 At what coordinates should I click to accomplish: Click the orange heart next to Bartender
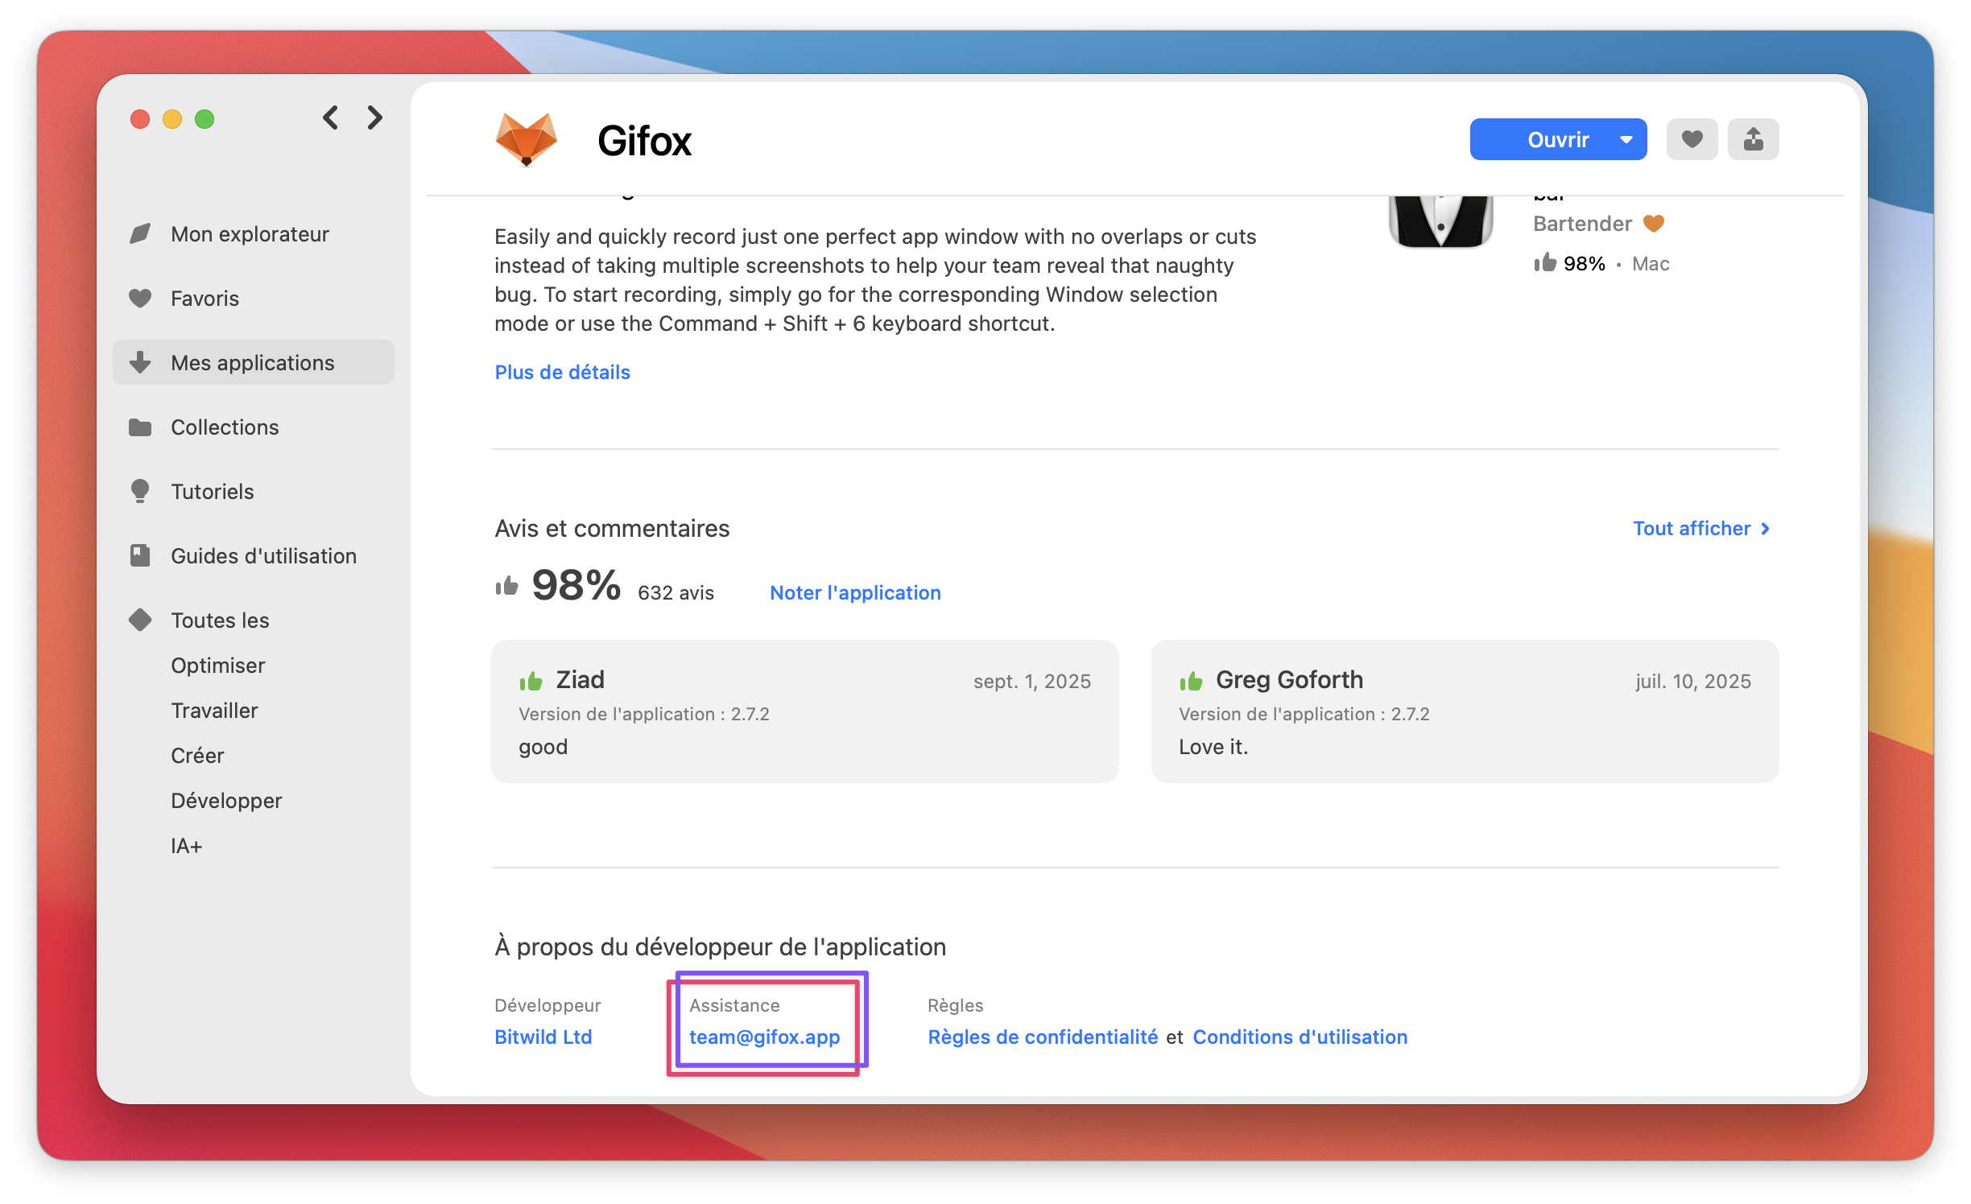click(1654, 223)
